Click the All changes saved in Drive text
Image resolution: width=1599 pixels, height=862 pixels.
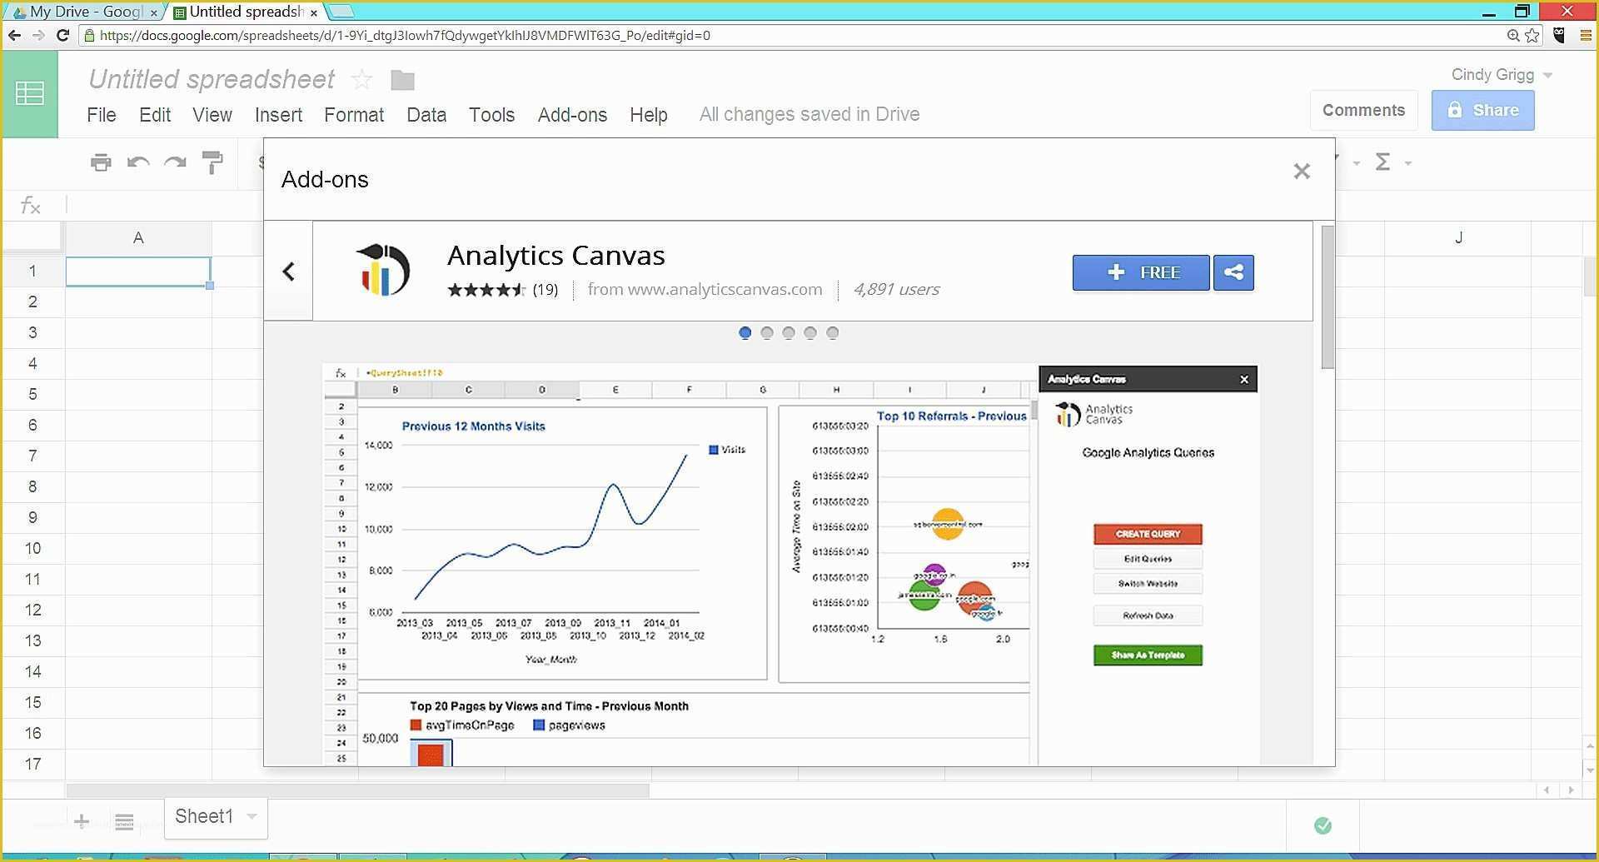(x=809, y=114)
